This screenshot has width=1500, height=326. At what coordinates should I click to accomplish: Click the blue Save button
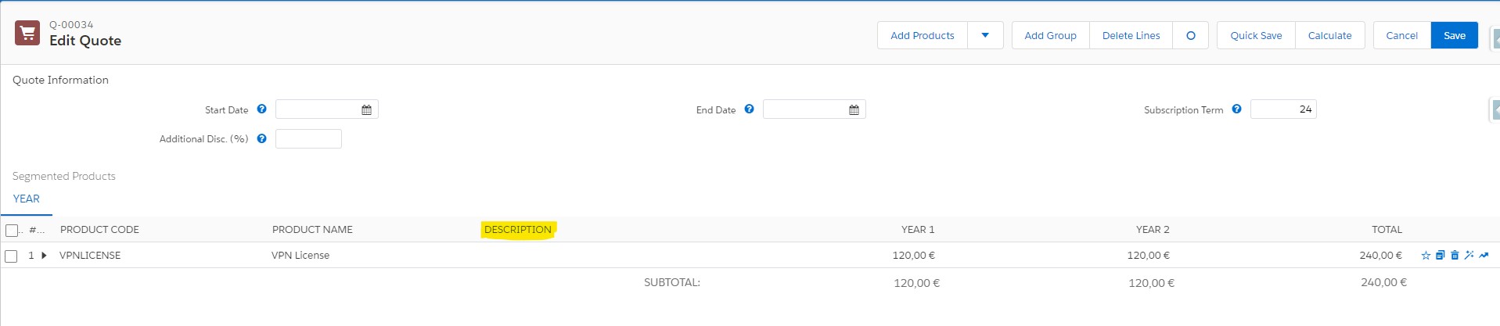coord(1454,36)
